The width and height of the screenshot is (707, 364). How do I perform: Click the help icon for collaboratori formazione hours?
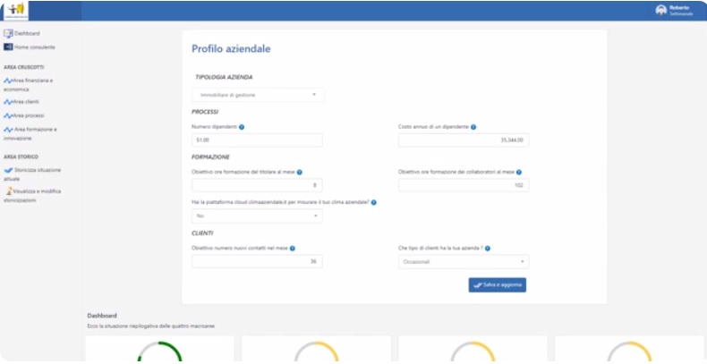click(x=519, y=172)
